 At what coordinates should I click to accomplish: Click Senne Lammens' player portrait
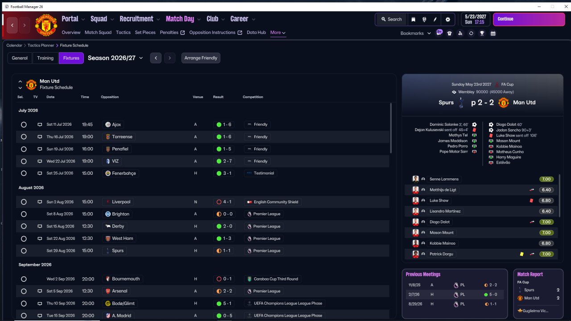tap(416, 179)
